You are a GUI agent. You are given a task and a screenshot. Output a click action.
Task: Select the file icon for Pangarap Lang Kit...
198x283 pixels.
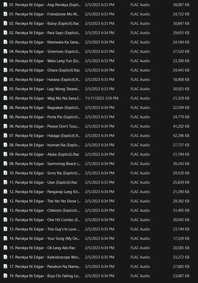pyautogui.click(x=5, y=192)
